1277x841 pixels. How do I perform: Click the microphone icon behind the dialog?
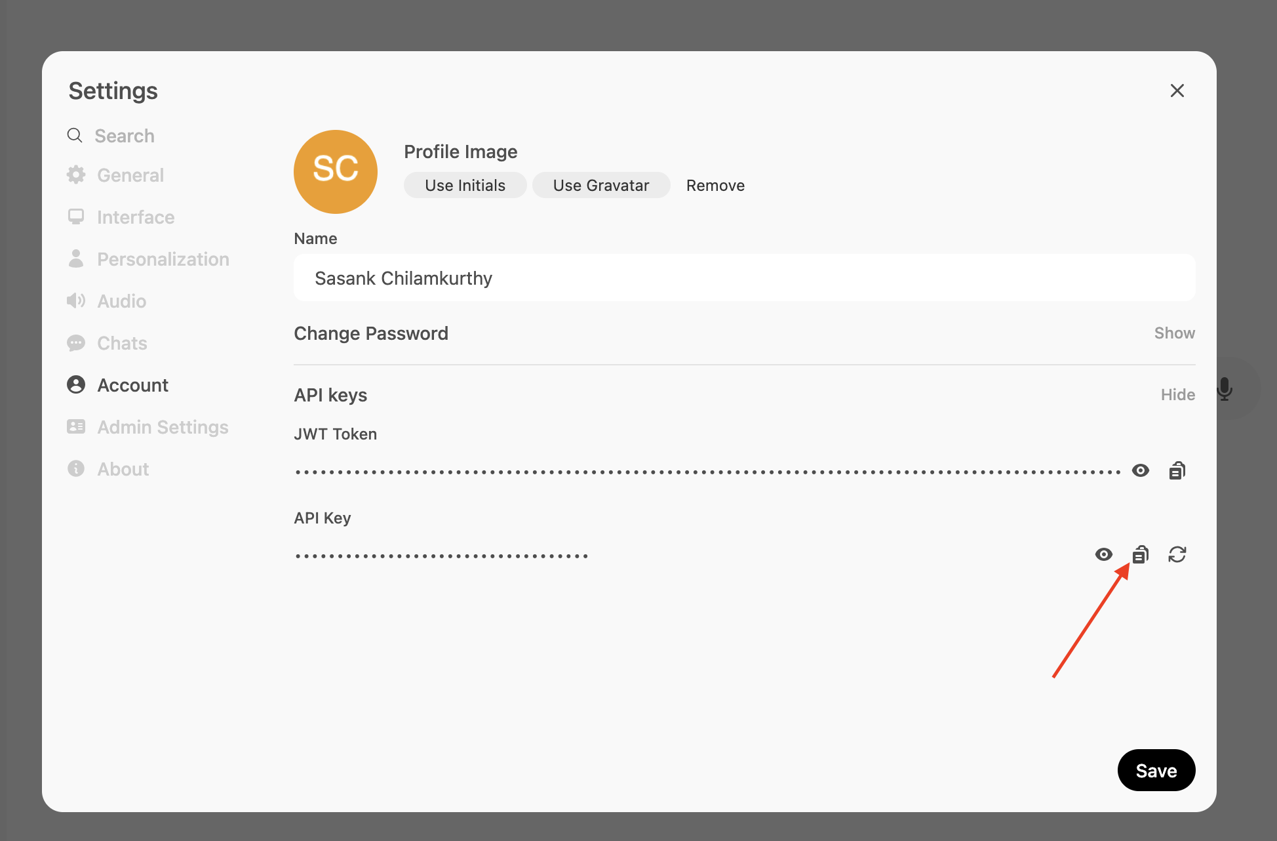click(1225, 389)
